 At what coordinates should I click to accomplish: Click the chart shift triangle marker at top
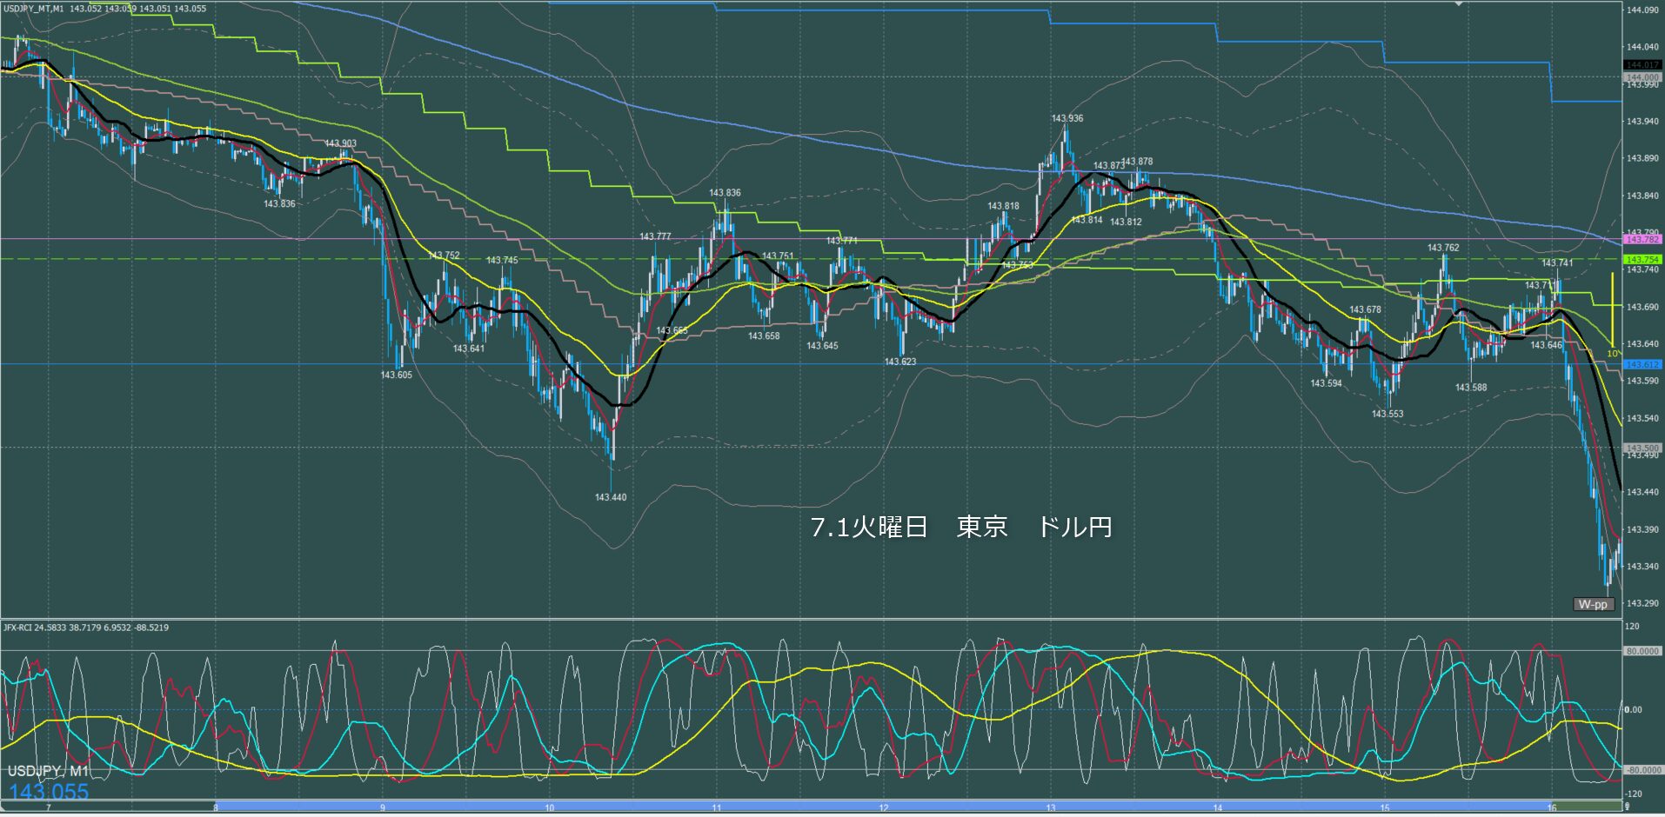pyautogui.click(x=1459, y=3)
